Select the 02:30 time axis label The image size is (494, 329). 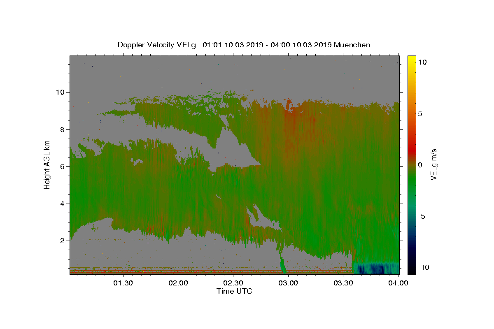tap(233, 283)
